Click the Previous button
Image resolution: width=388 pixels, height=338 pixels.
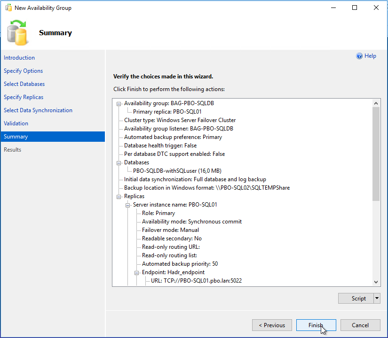272,325
